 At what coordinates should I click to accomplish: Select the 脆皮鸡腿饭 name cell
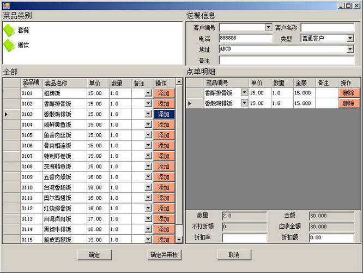coord(65,240)
